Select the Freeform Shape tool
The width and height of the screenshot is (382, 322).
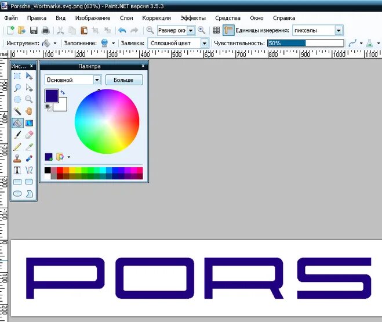[29, 194]
